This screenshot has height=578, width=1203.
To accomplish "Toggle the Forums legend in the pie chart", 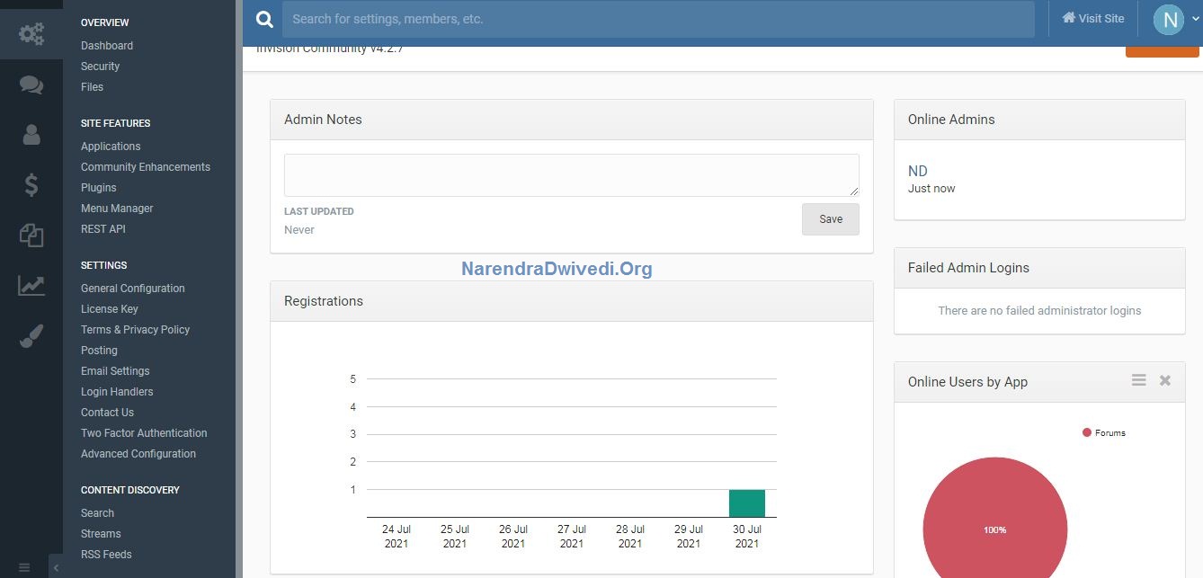I will coord(1104,432).
